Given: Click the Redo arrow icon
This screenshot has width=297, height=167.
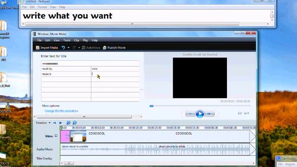Looking at the screenshot, I should pyautogui.click(x=74, y=48).
